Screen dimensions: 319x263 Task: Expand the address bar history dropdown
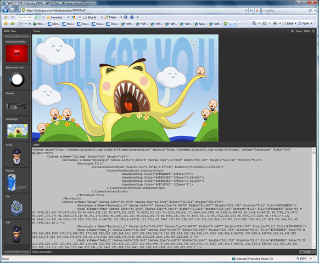tap(246, 10)
